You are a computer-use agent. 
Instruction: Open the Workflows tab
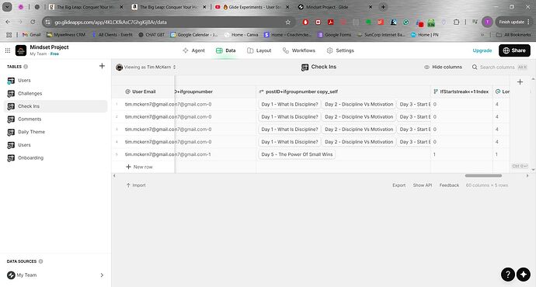[299, 50]
